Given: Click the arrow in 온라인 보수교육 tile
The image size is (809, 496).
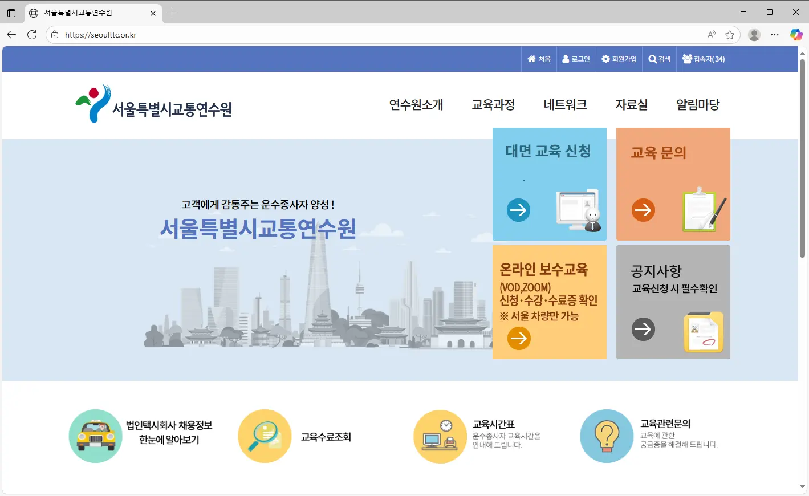Looking at the screenshot, I should pyautogui.click(x=519, y=338).
